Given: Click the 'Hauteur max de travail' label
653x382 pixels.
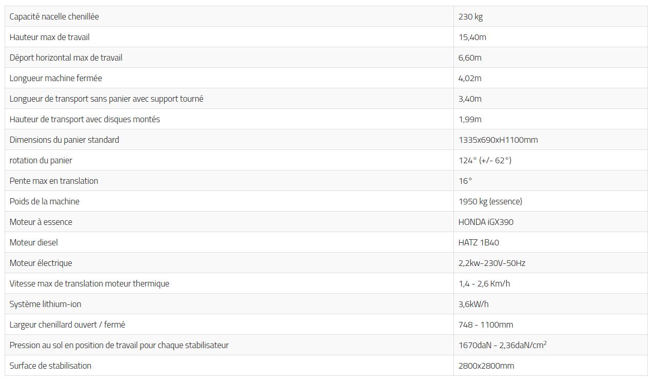Looking at the screenshot, I should click(x=49, y=37).
